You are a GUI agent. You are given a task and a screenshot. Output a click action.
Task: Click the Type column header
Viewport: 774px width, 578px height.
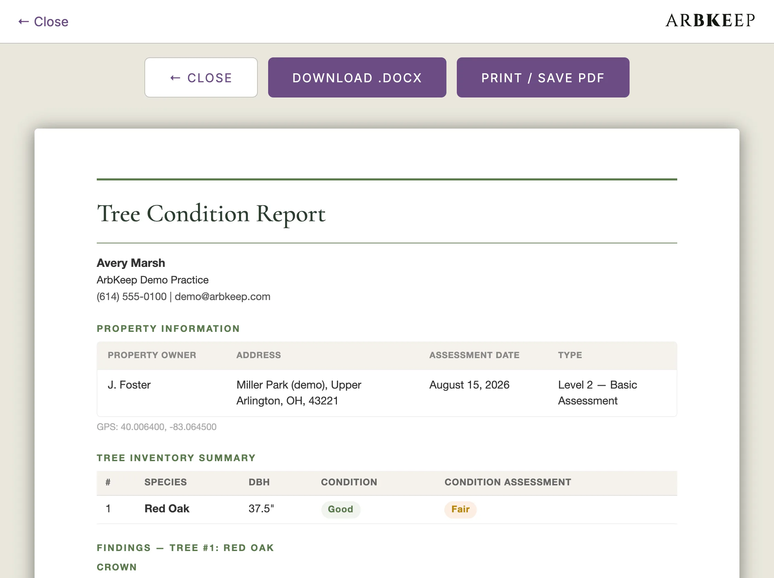pyautogui.click(x=570, y=355)
